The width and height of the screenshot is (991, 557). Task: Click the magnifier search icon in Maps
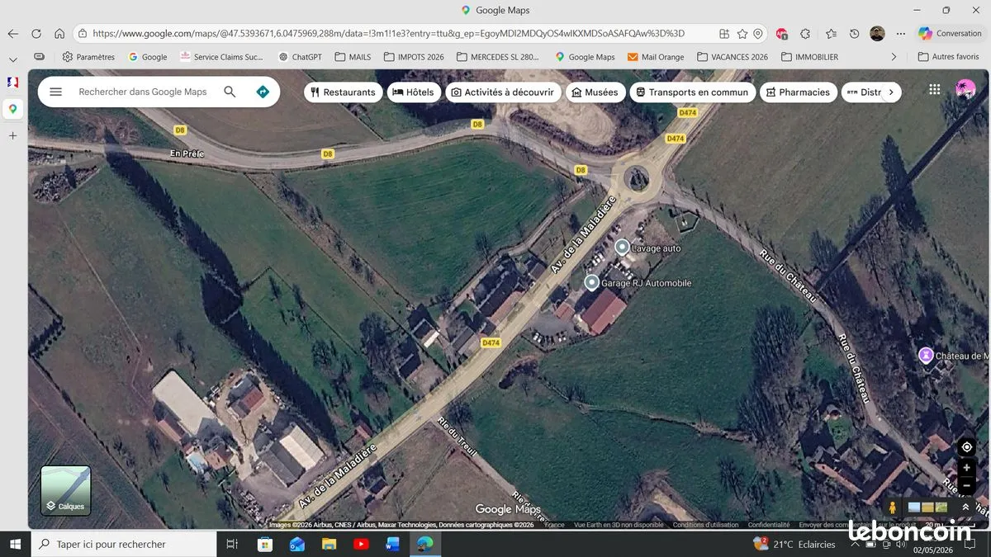(230, 92)
